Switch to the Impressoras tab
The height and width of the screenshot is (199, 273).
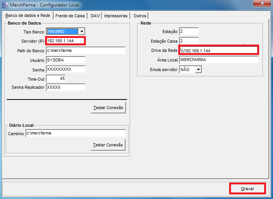(116, 16)
